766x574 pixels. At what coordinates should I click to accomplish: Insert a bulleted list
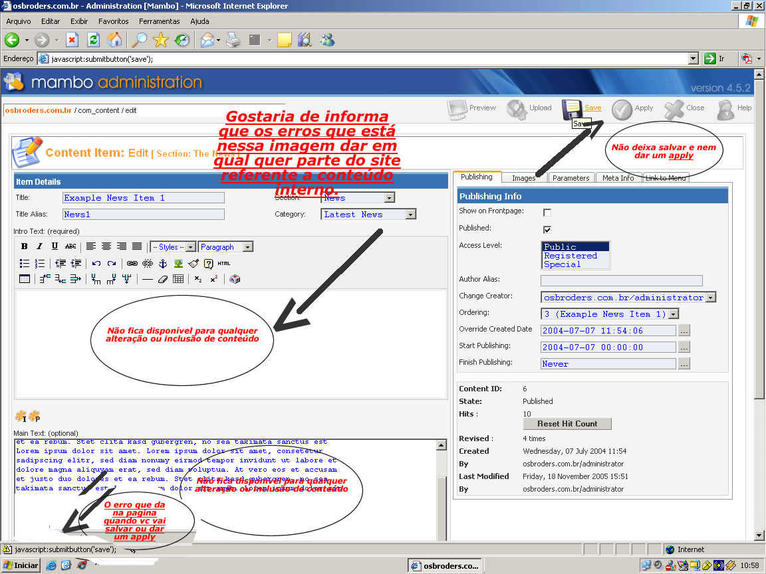(x=25, y=263)
